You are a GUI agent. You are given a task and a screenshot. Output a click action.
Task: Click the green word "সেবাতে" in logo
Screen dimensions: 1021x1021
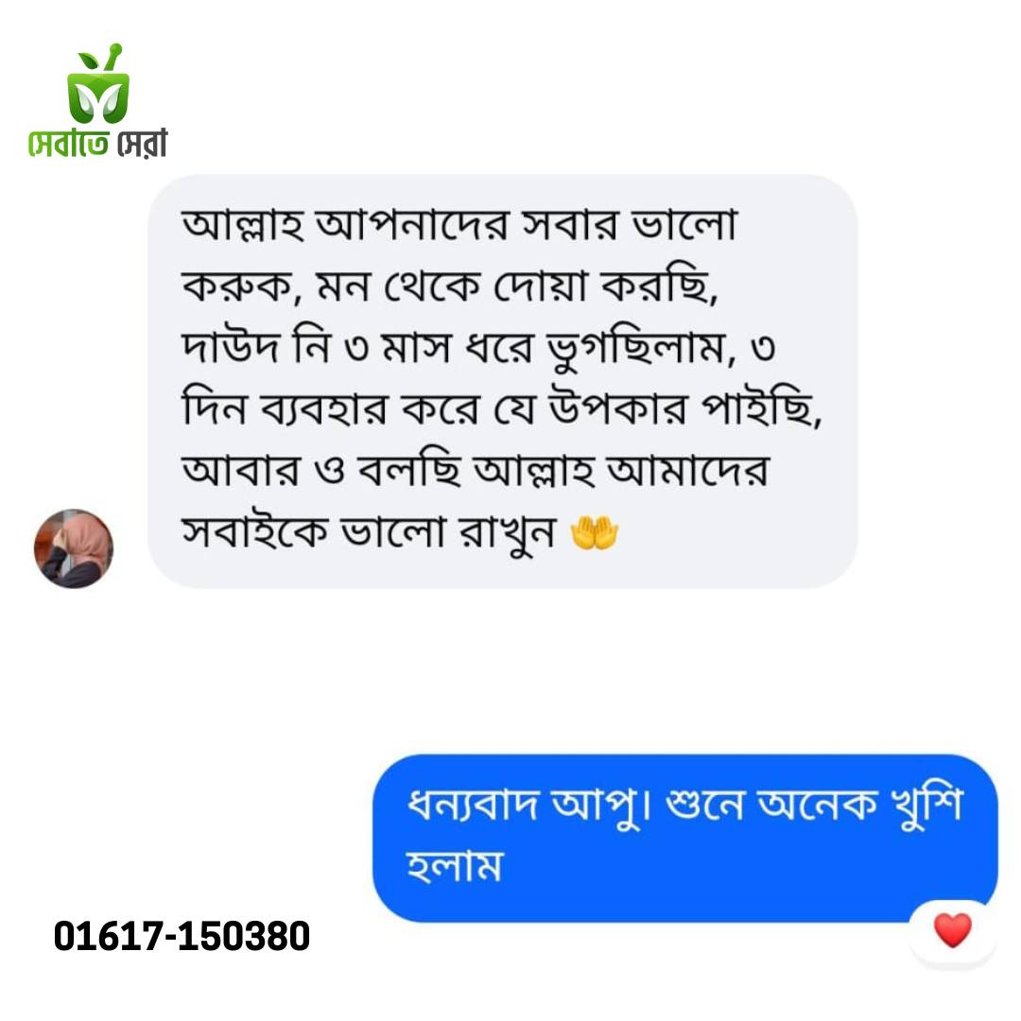(68, 144)
